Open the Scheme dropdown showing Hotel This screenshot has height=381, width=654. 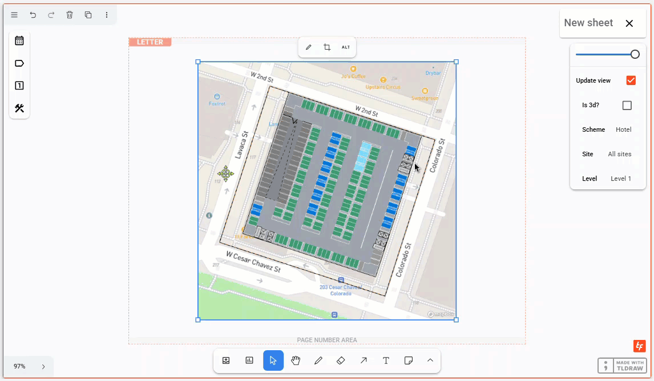623,129
